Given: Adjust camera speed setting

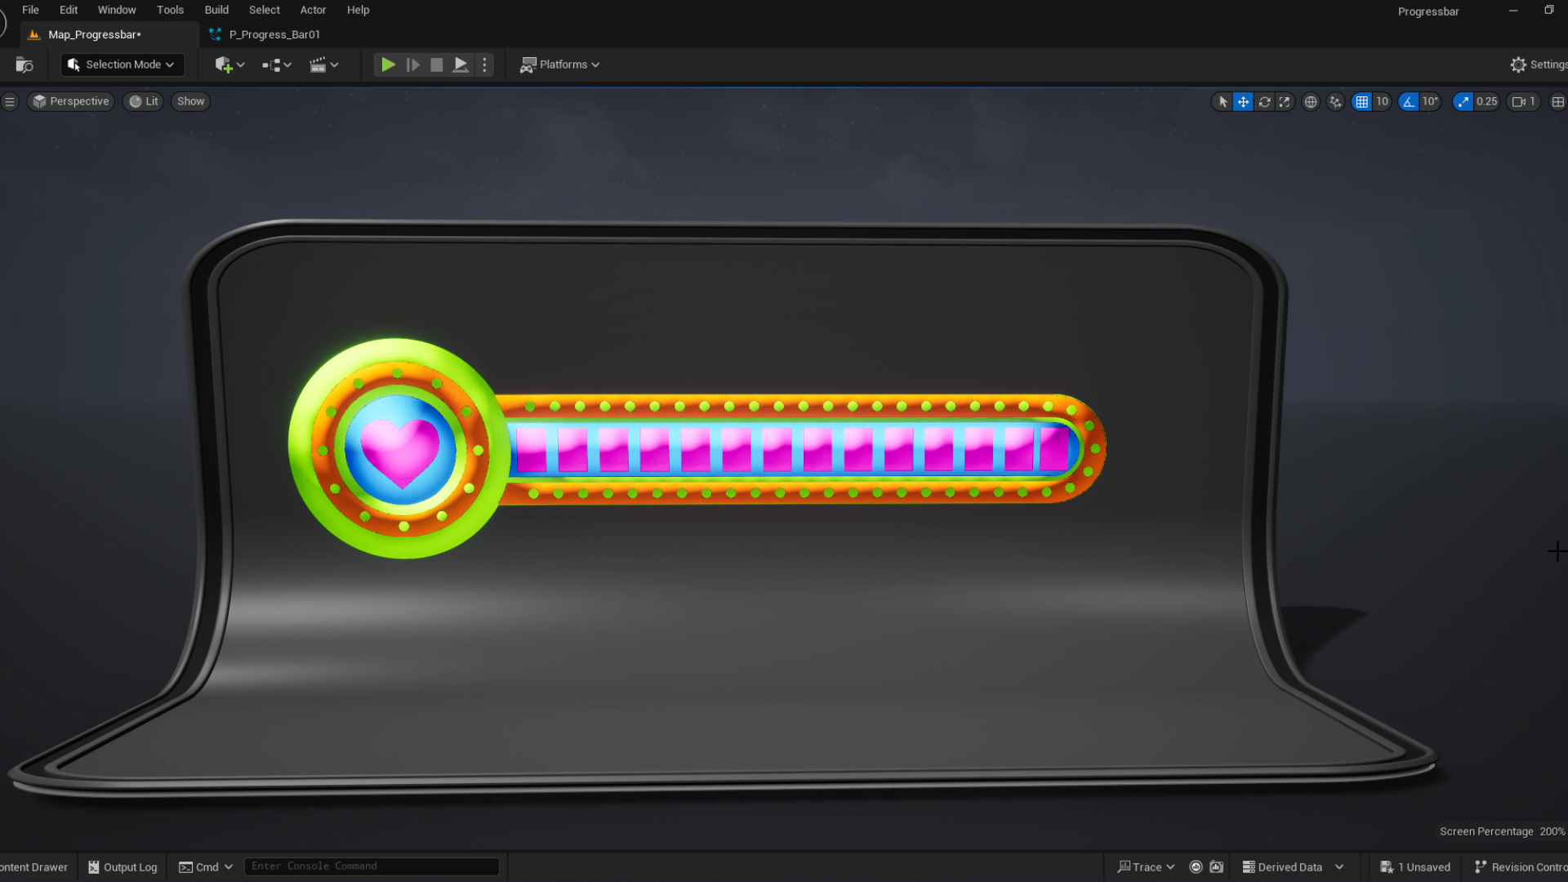Looking at the screenshot, I should point(1524,102).
